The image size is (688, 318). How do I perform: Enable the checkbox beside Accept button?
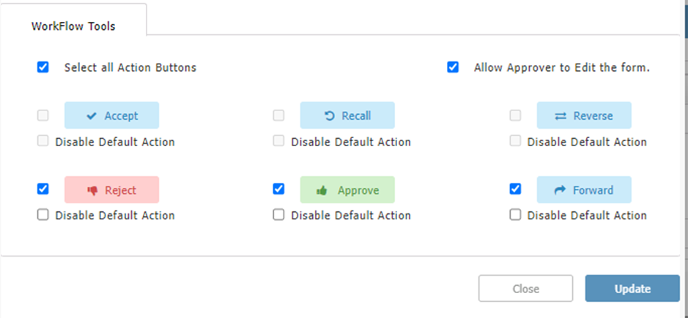point(43,115)
